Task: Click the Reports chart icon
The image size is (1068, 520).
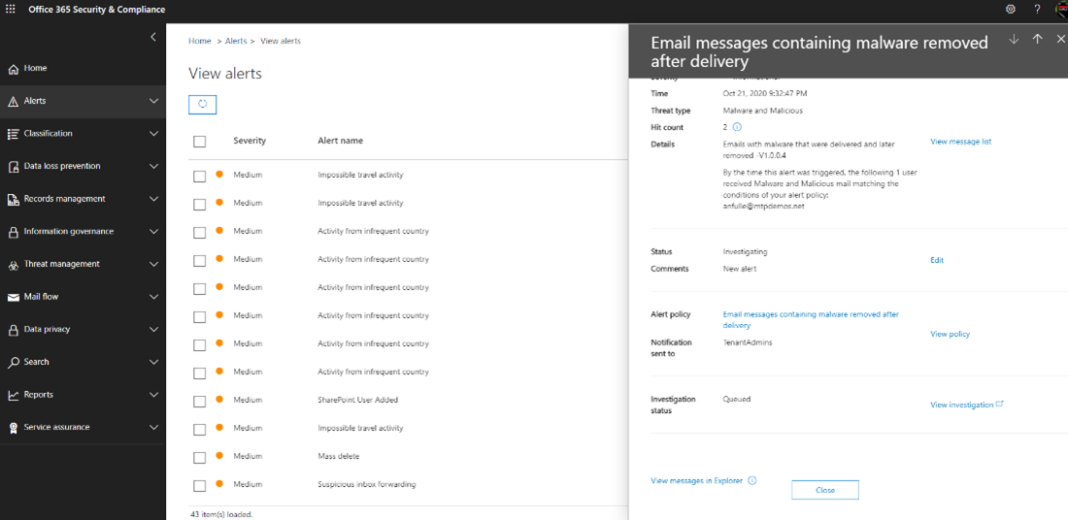Action: click(13, 396)
